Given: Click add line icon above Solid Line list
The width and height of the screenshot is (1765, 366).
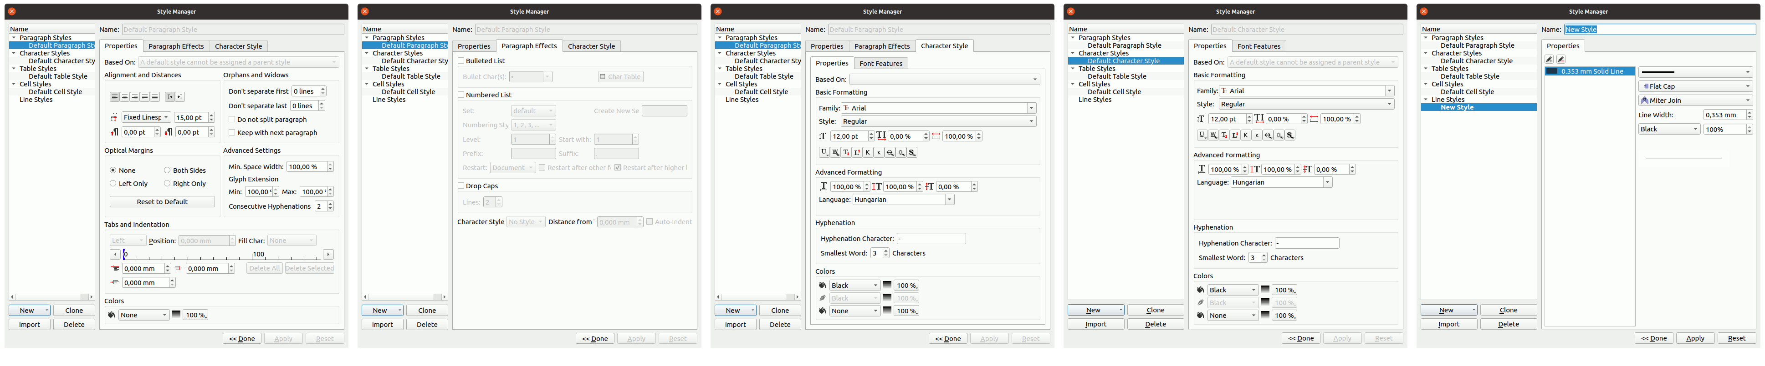Looking at the screenshot, I should coord(1549,60).
